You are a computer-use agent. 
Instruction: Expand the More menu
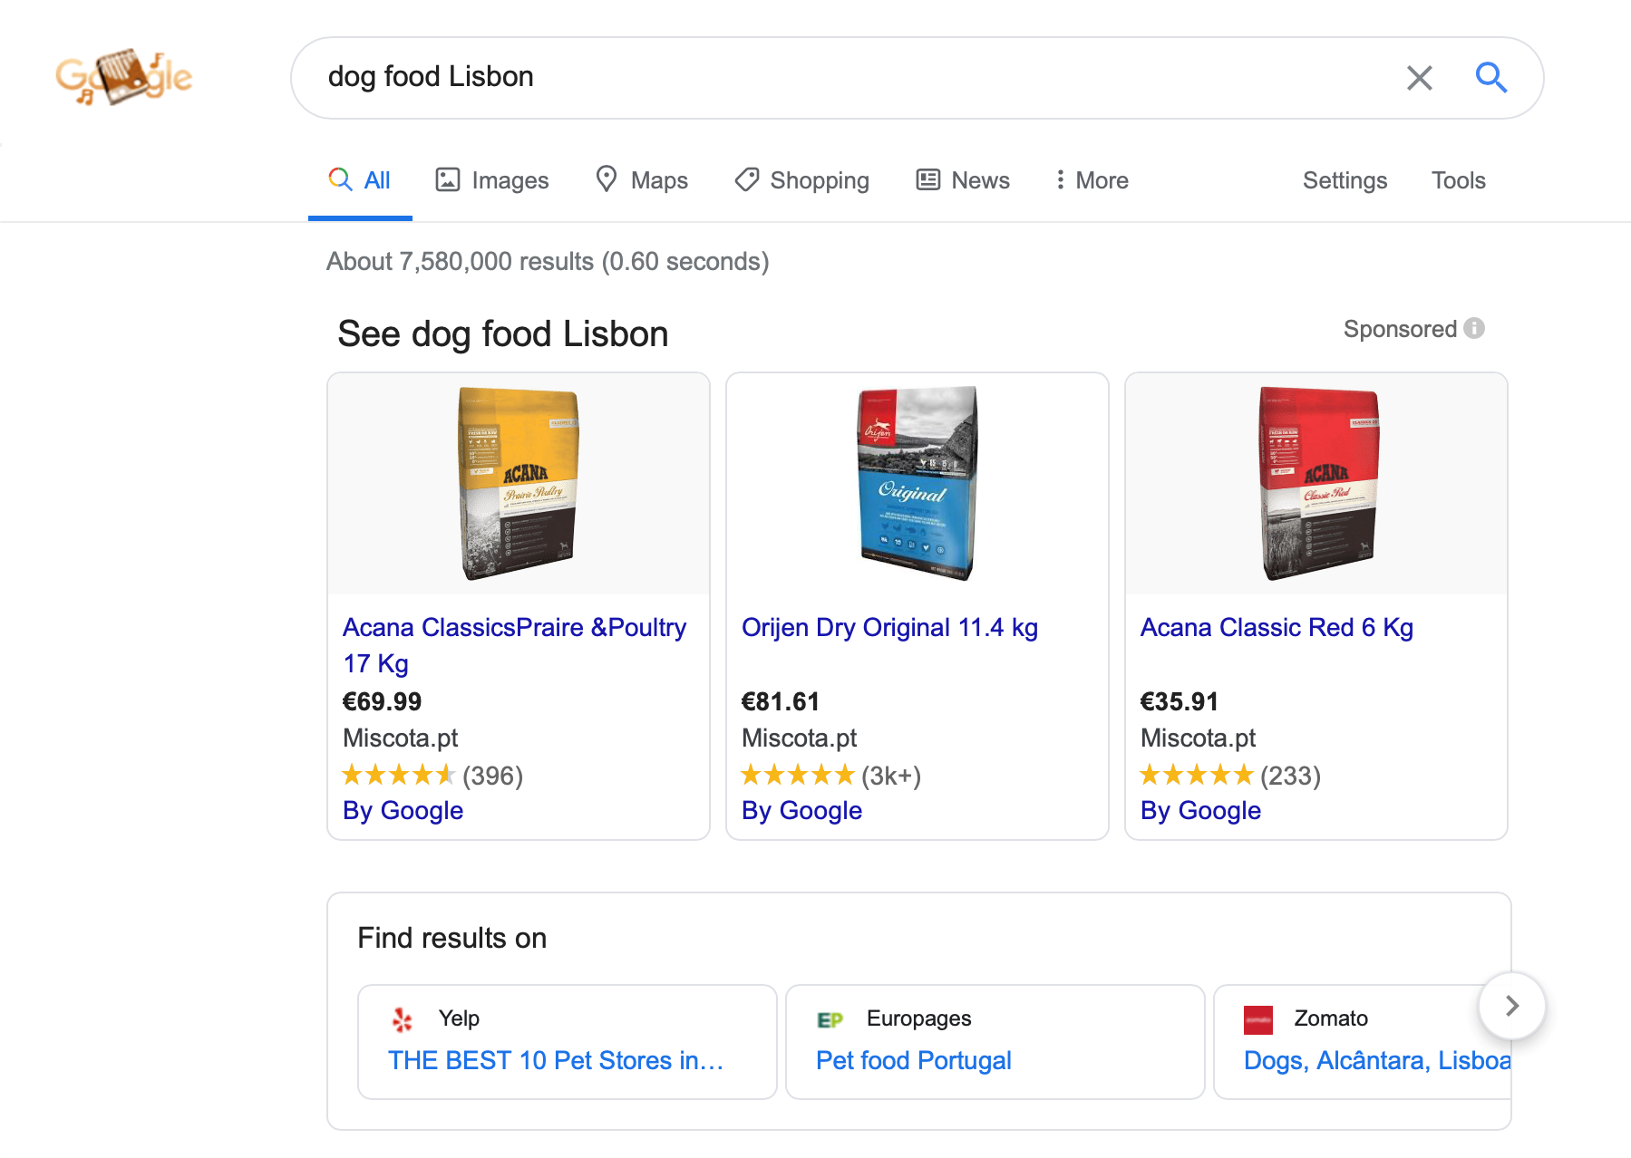click(1092, 180)
